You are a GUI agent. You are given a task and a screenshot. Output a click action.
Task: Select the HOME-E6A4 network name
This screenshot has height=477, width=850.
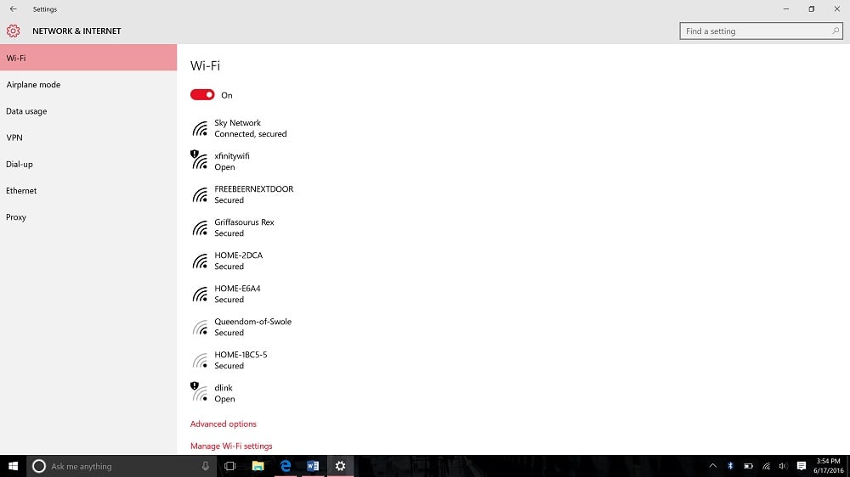237,288
